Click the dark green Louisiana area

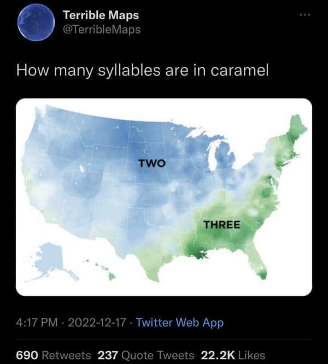197,253
